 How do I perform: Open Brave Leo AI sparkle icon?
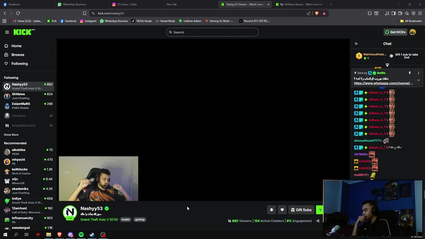tap(407, 13)
